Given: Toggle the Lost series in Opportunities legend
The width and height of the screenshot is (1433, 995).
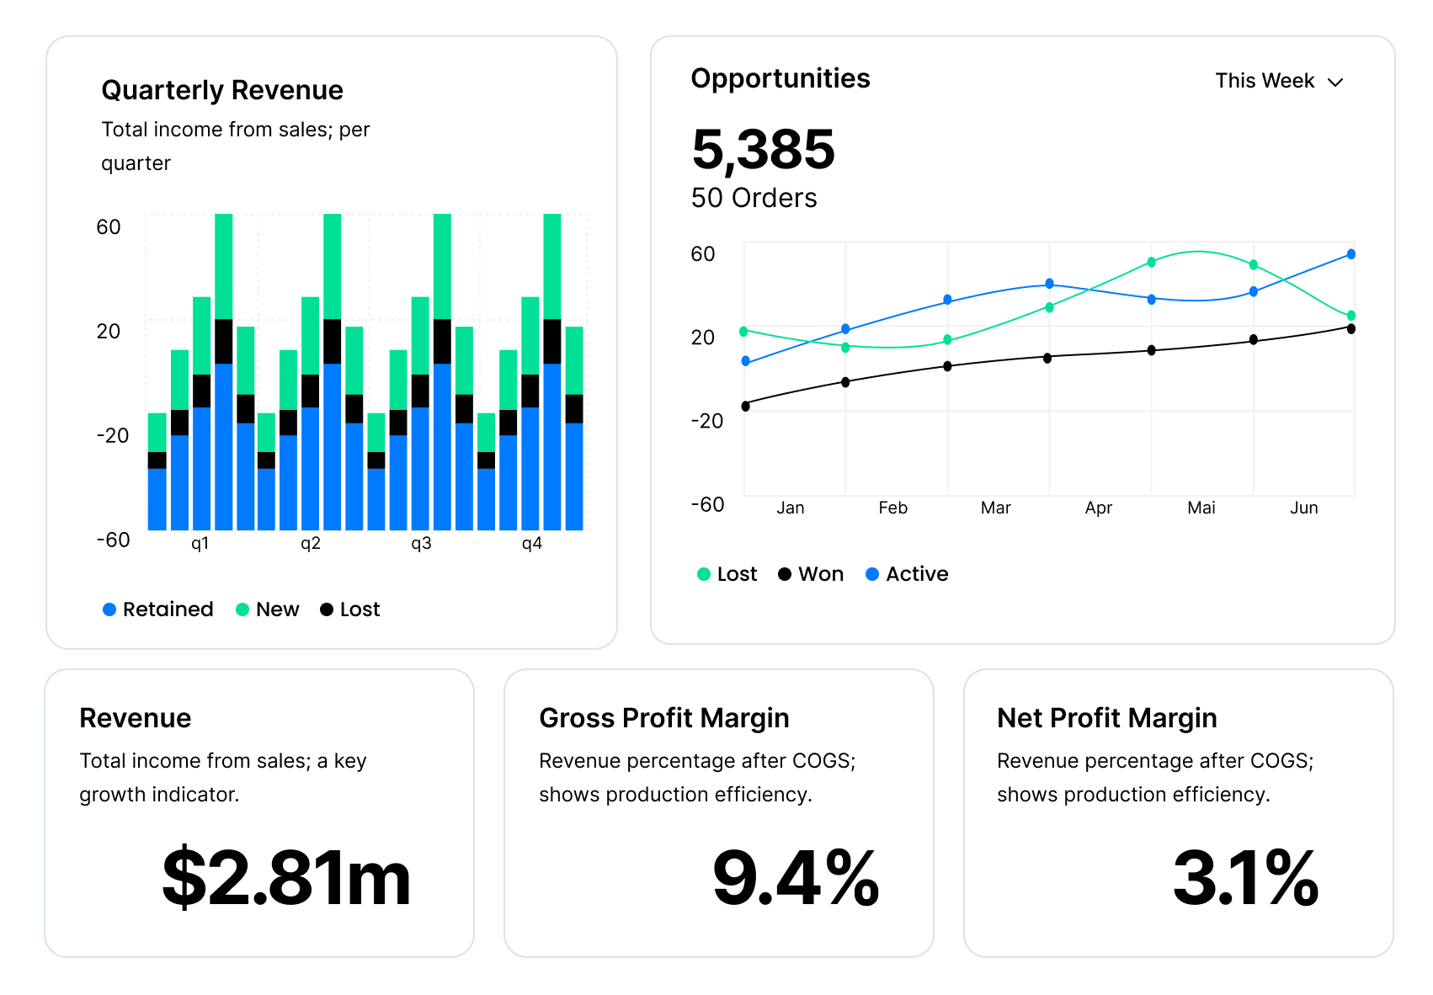Looking at the screenshot, I should pos(727,574).
